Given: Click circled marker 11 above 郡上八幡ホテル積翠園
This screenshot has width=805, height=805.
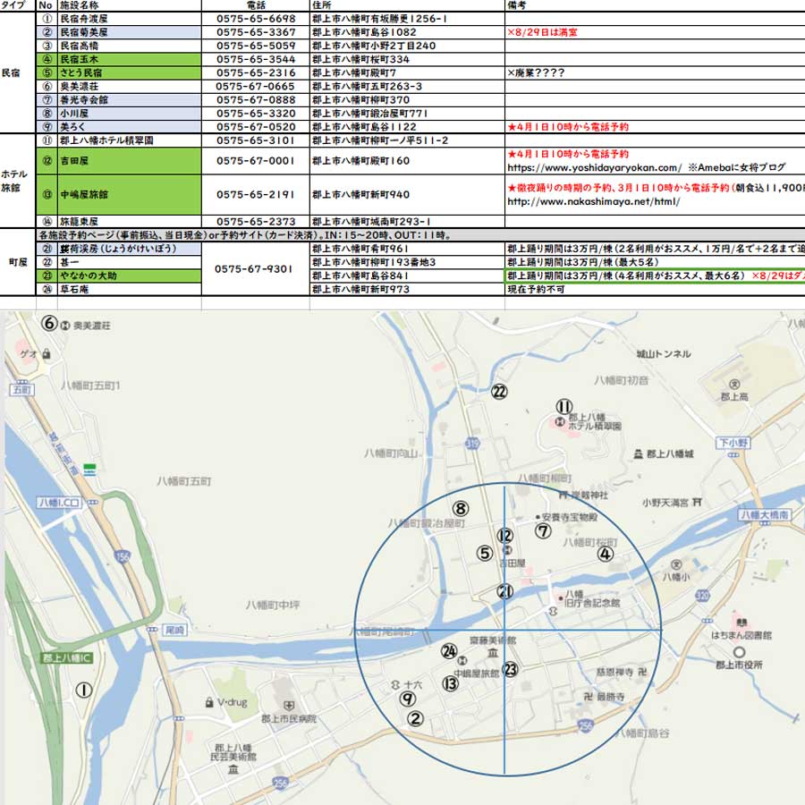Looking at the screenshot, I should click(x=564, y=407).
